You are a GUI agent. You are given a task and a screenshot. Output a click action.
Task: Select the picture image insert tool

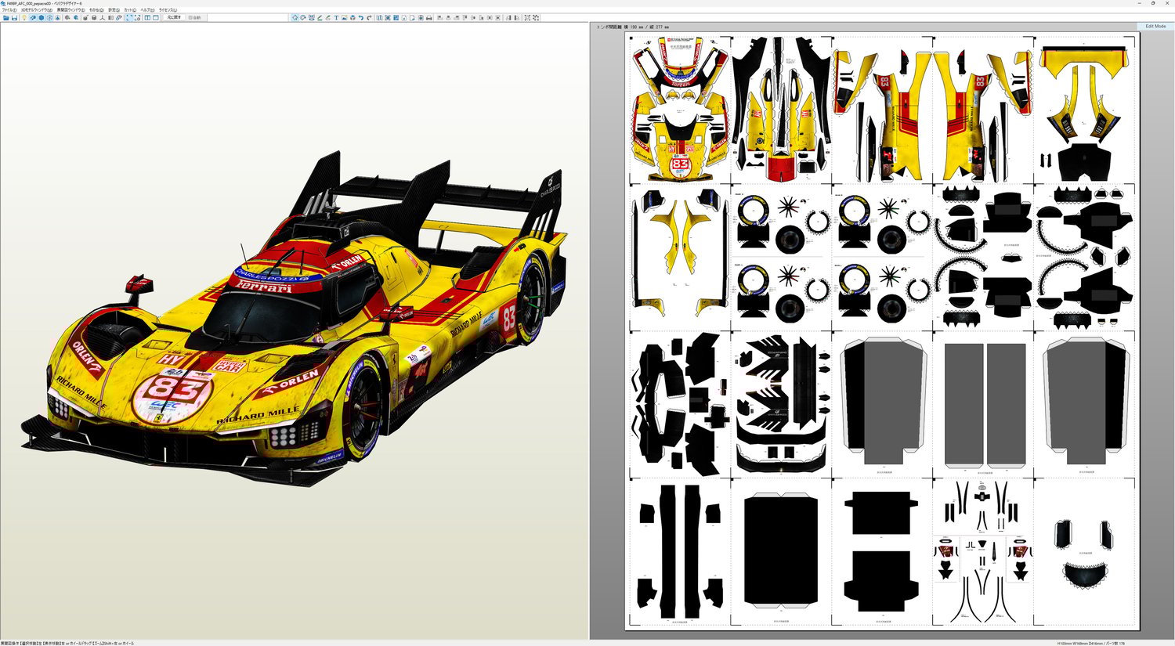tap(344, 18)
